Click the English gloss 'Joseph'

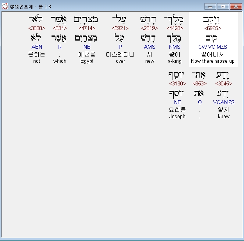click(x=177, y=117)
